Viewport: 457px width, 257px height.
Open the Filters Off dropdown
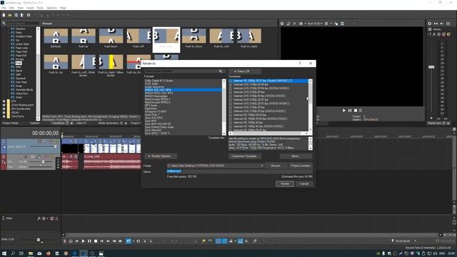(244, 71)
